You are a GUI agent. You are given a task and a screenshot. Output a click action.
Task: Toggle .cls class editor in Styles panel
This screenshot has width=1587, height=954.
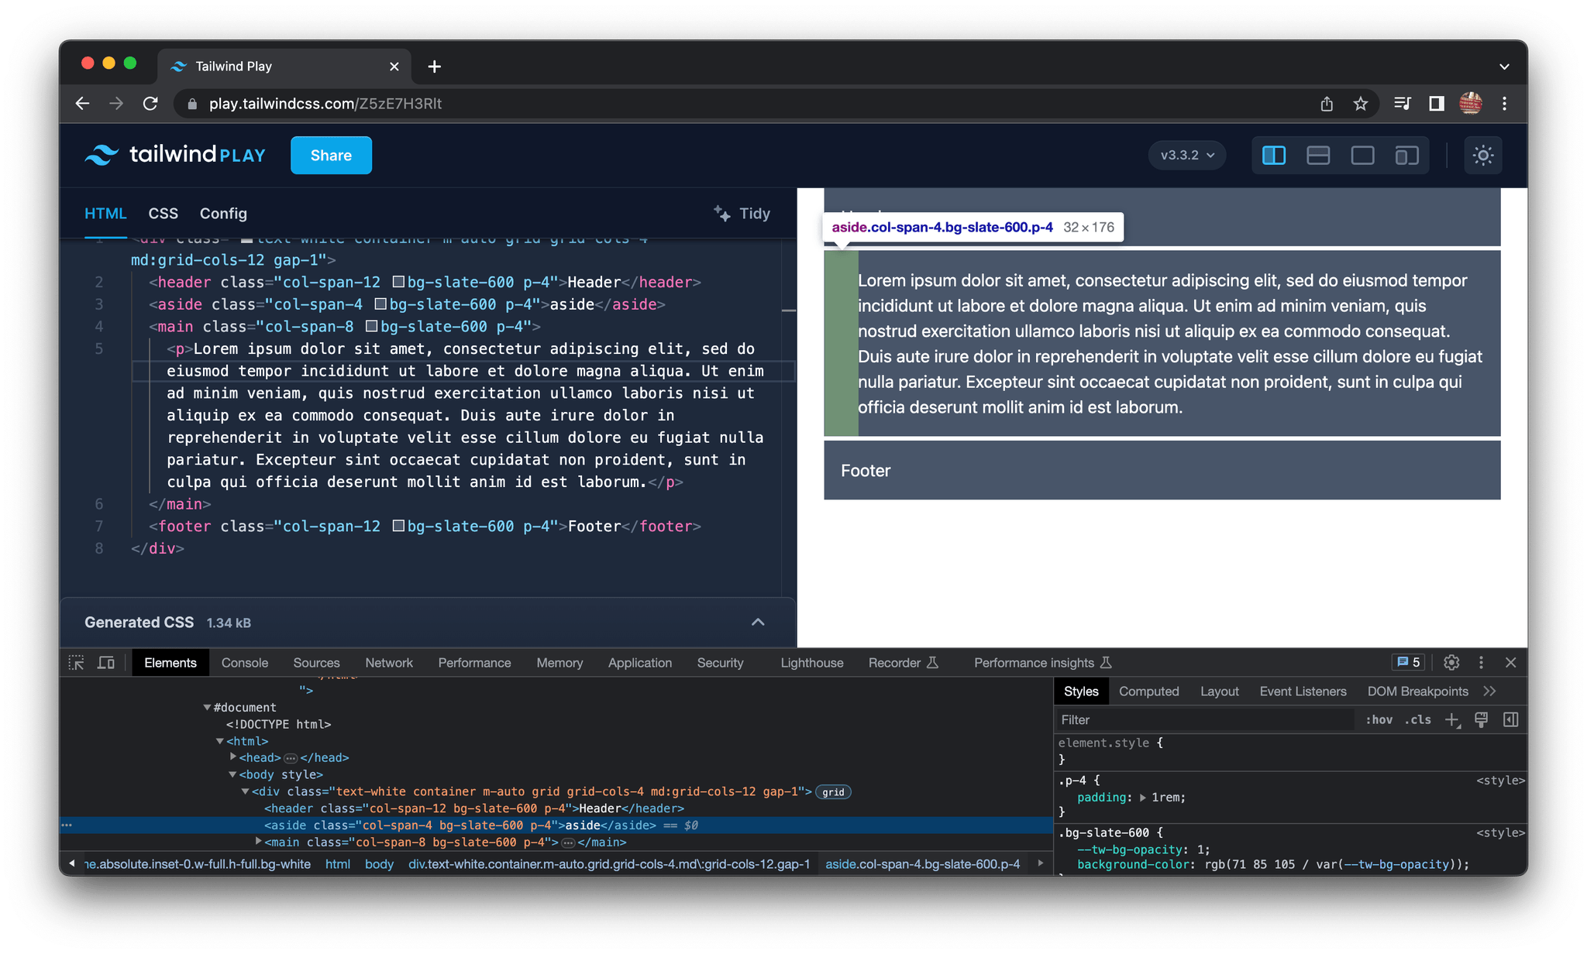(1418, 719)
